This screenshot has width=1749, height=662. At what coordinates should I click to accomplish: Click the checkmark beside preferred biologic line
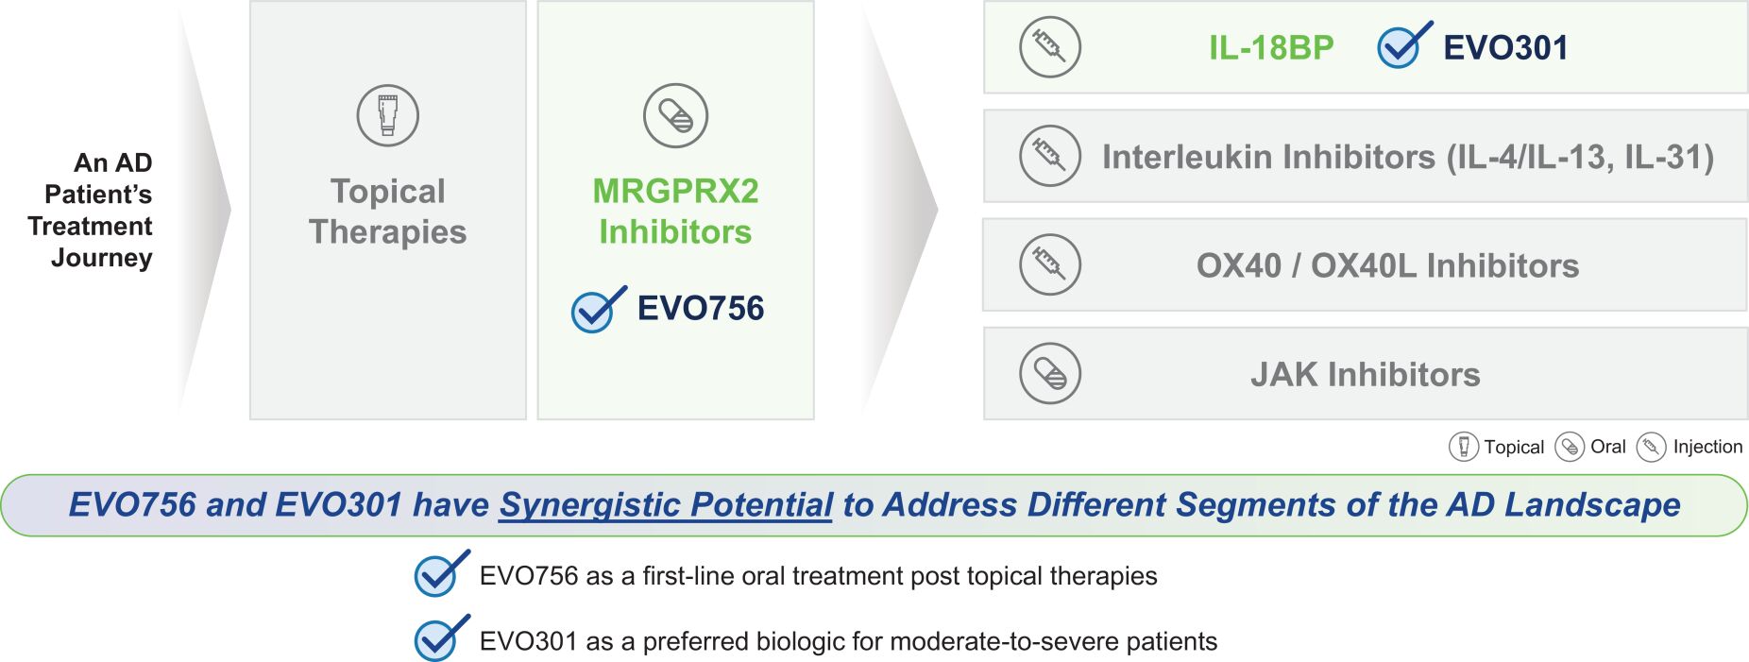(x=439, y=639)
